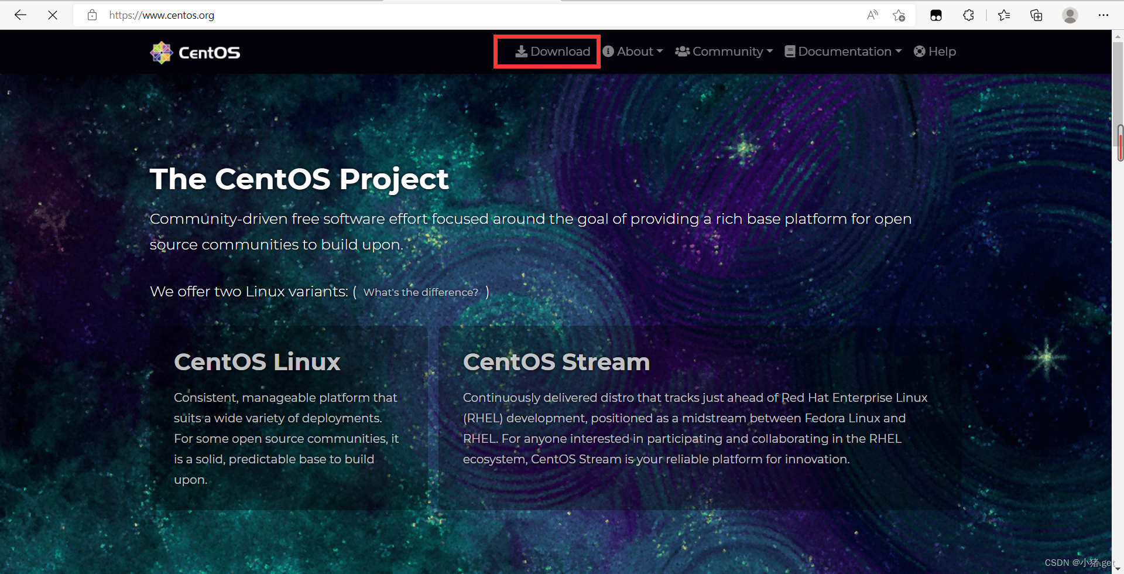Image resolution: width=1124 pixels, height=574 pixels.
Task: Click the scrollbar up arrow
Action: coord(1118,36)
